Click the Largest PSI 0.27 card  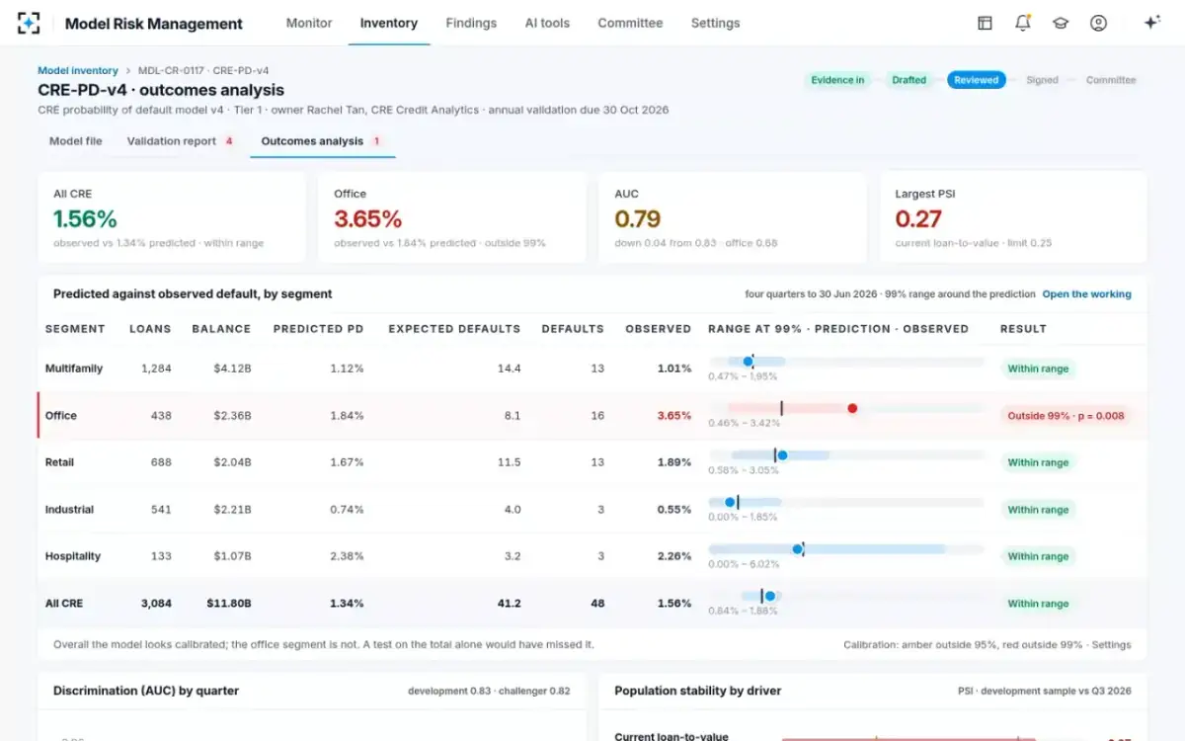click(1013, 217)
